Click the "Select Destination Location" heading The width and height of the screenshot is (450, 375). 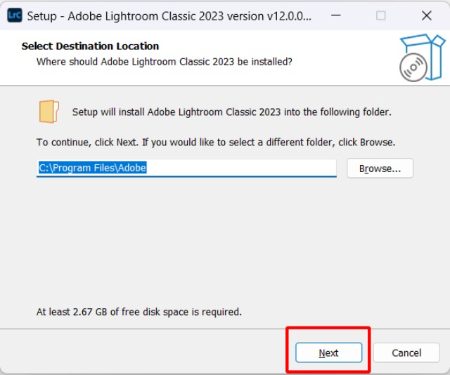[x=90, y=46]
